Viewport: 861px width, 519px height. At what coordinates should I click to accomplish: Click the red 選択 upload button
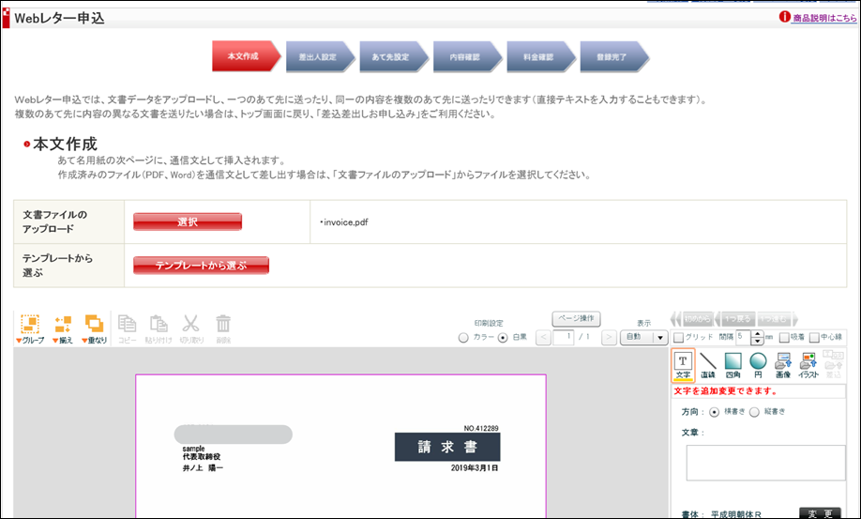tap(188, 221)
